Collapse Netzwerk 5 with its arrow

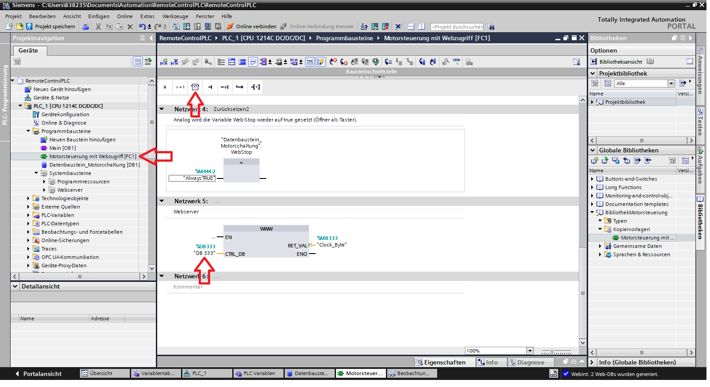point(162,201)
